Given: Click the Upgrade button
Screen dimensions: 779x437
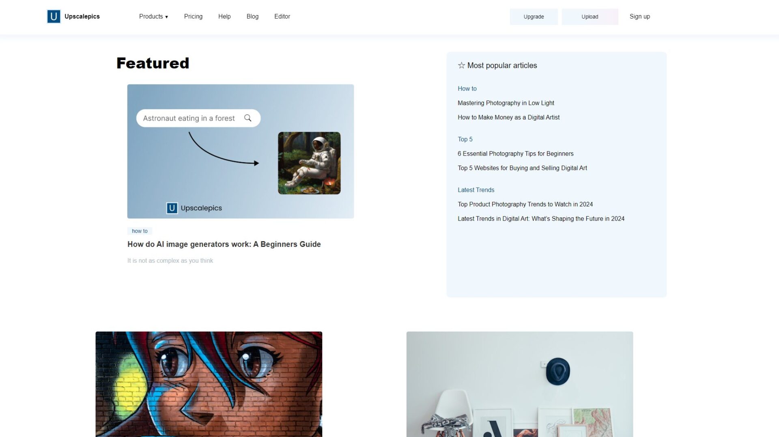Looking at the screenshot, I should pos(534,17).
